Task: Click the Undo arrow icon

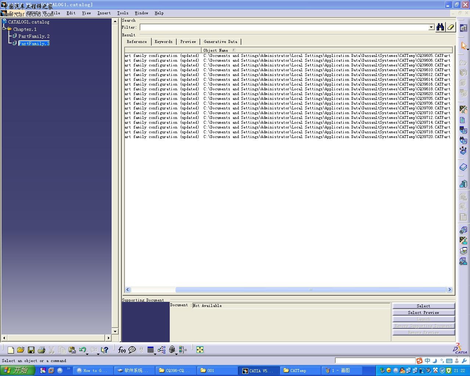Action: pyautogui.click(x=82, y=350)
